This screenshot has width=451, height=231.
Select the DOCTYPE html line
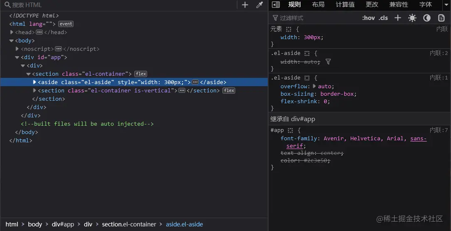coord(34,15)
